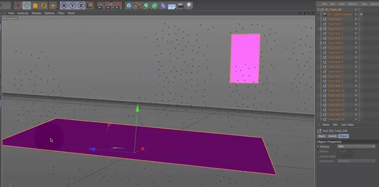Expand the Track Null 6 children
Screen dimensions: 379x187
pyautogui.click(x=321, y=43)
